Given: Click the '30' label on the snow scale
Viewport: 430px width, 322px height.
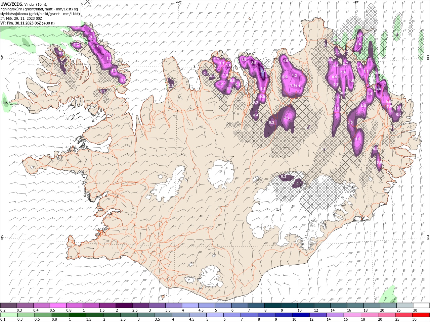Looking at the screenshot, I should point(415,310).
